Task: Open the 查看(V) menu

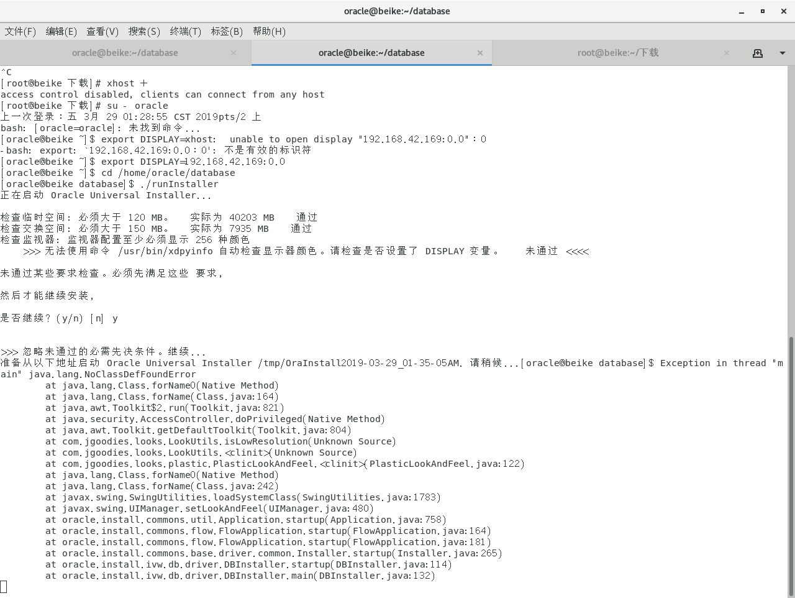Action: (x=102, y=31)
